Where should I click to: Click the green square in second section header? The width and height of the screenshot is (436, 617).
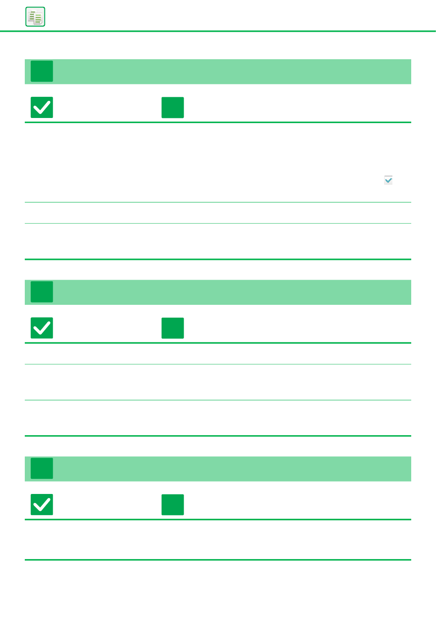[x=42, y=292]
